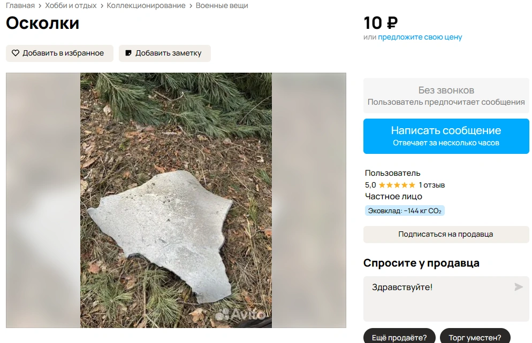Choose the Торг уместен? quick question
The height and width of the screenshot is (343, 532).
click(475, 338)
